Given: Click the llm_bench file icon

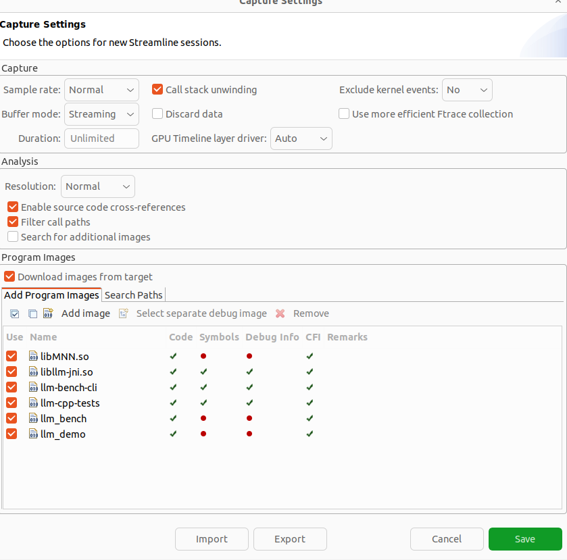Looking at the screenshot, I should pyautogui.click(x=33, y=418).
